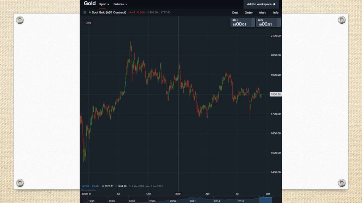Open the Order tab
The width and height of the screenshot is (362, 203).
[249, 13]
